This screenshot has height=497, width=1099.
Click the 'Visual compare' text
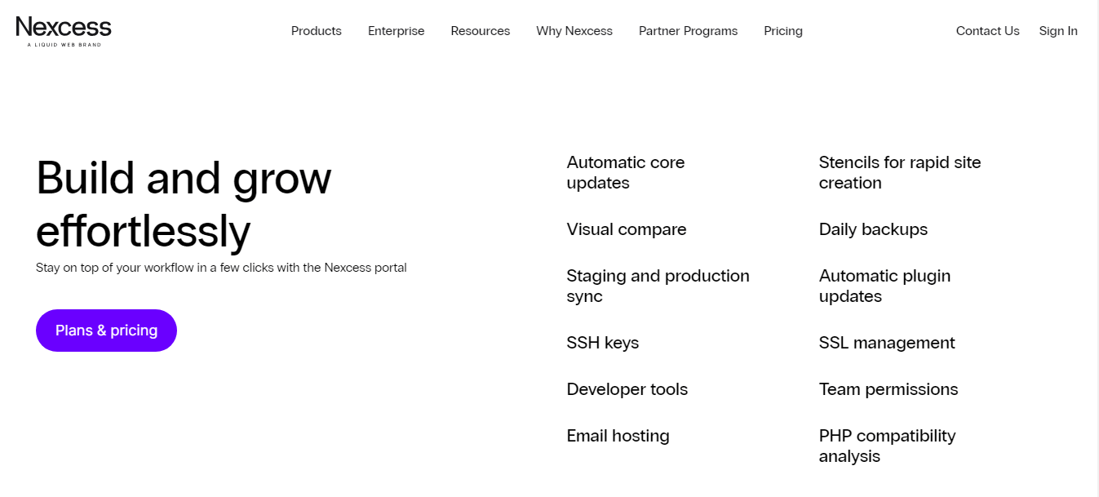pos(627,229)
